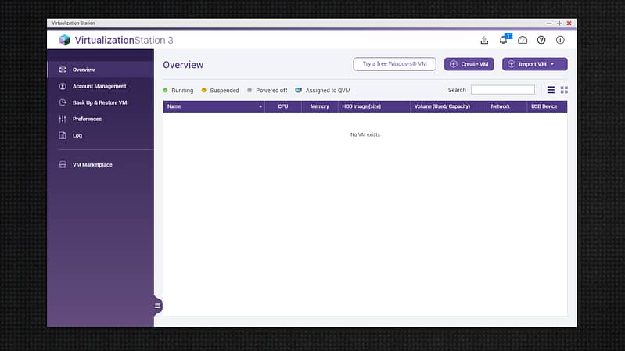Sort by the Name column header
The width and height of the screenshot is (625, 351).
click(x=214, y=106)
